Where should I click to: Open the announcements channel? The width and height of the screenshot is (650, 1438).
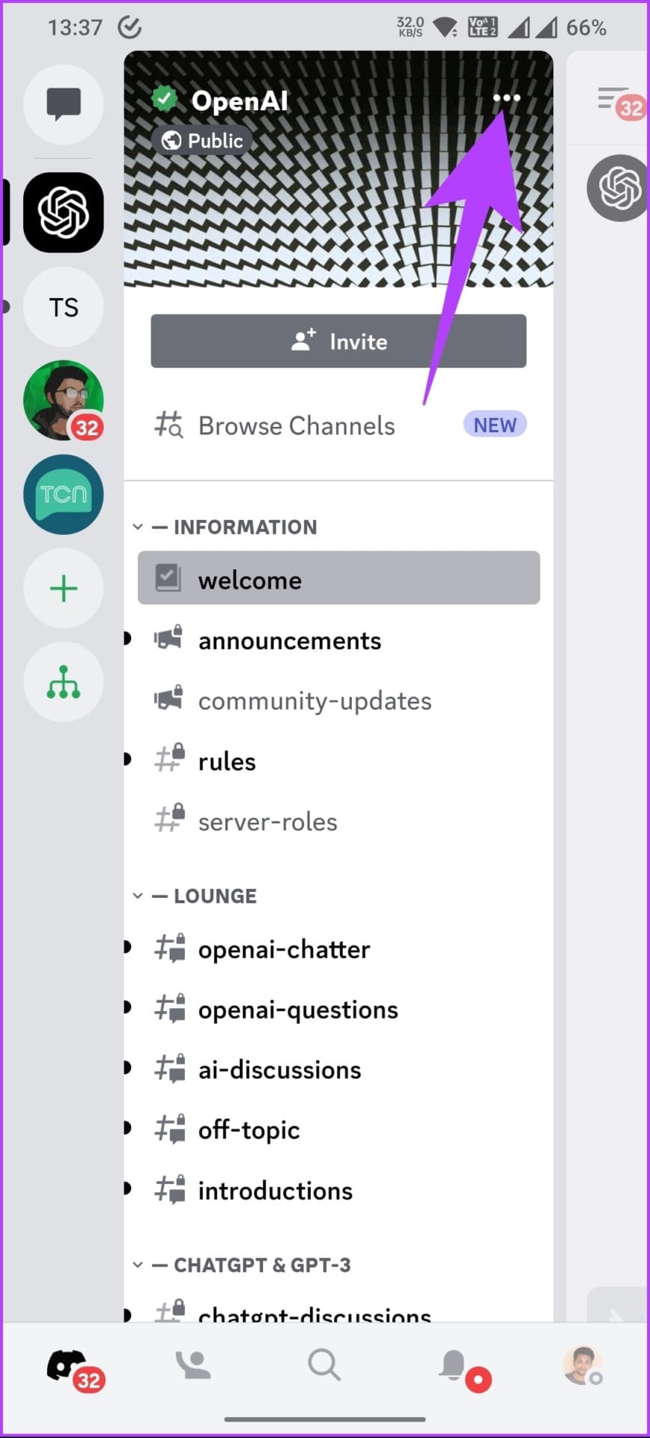point(338,641)
